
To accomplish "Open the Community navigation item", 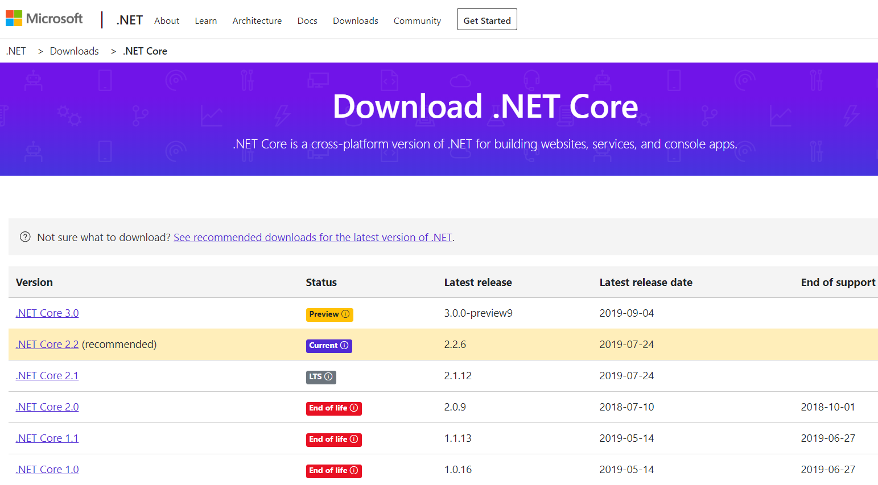I will pyautogui.click(x=417, y=21).
